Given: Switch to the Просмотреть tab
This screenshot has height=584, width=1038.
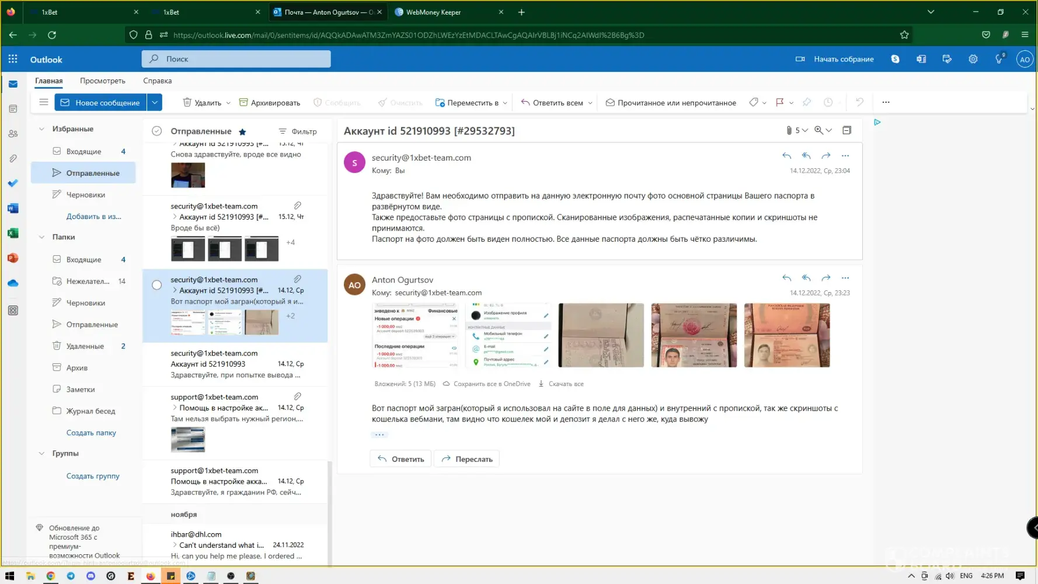Looking at the screenshot, I should click(102, 81).
